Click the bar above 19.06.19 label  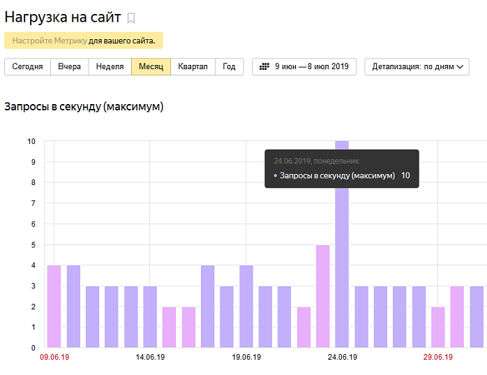[246, 307]
